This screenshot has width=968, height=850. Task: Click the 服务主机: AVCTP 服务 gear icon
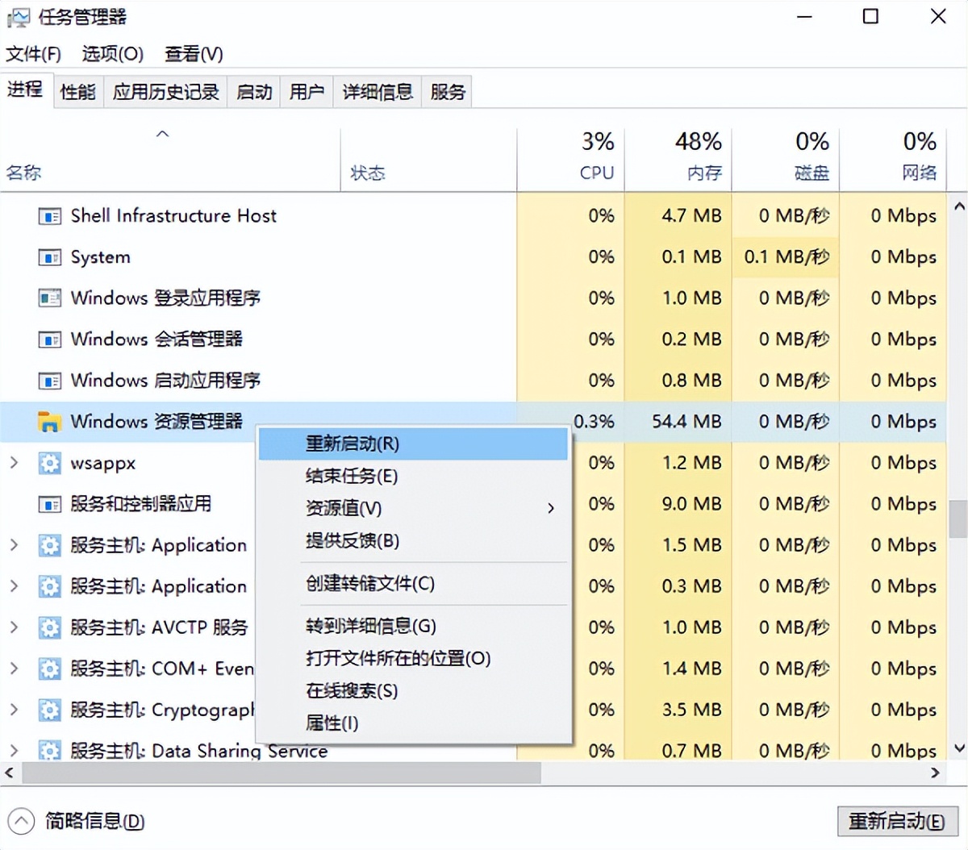pos(50,627)
